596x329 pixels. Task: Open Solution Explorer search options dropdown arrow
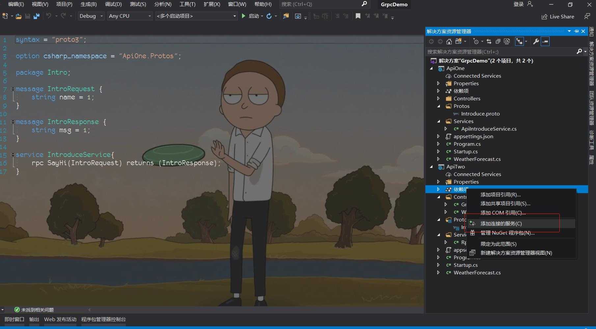click(x=585, y=52)
